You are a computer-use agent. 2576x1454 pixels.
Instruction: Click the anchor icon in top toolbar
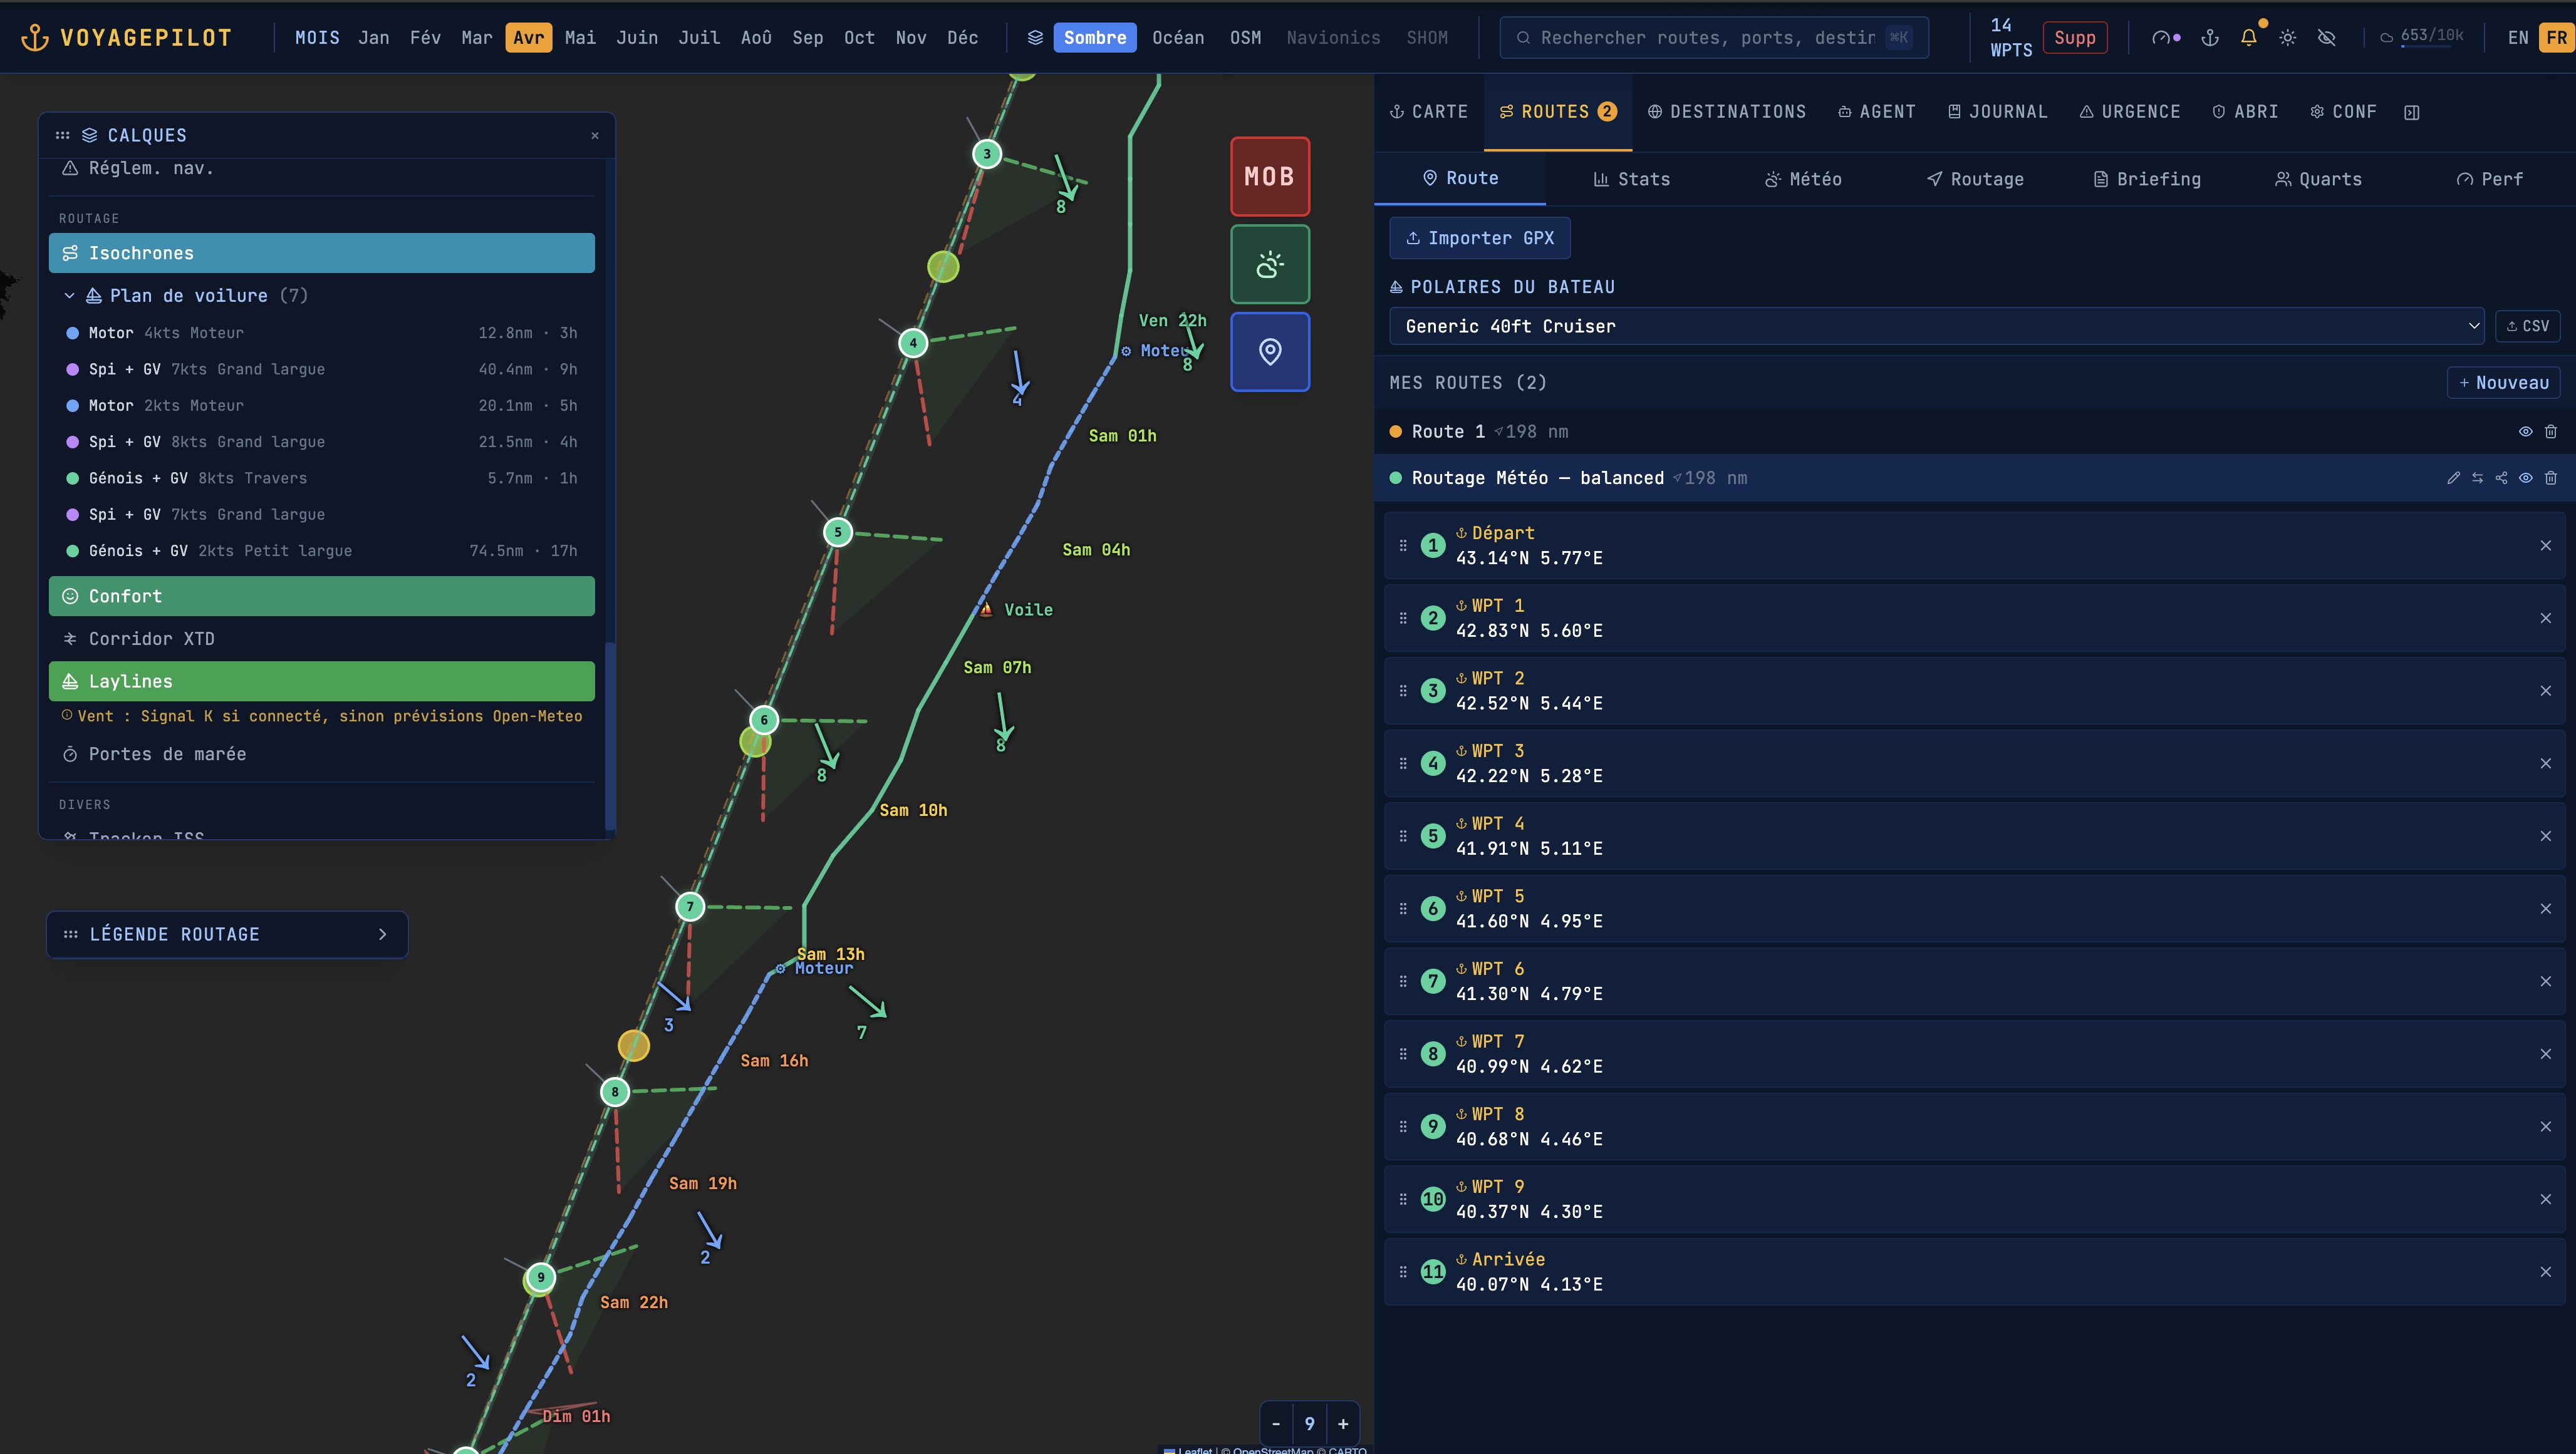pyautogui.click(x=2210, y=38)
